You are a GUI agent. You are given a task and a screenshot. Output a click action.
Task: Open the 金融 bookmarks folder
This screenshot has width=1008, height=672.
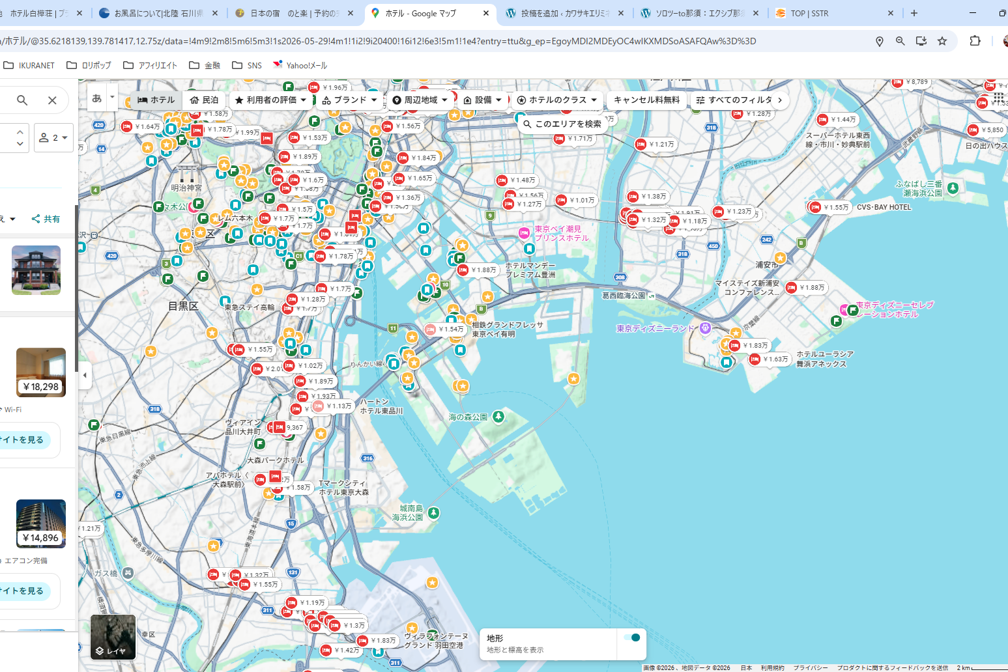tap(205, 65)
